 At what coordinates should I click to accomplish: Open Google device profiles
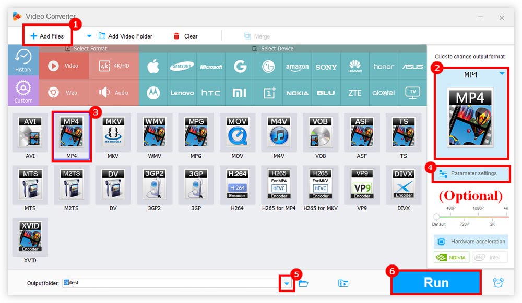pyautogui.click(x=240, y=66)
